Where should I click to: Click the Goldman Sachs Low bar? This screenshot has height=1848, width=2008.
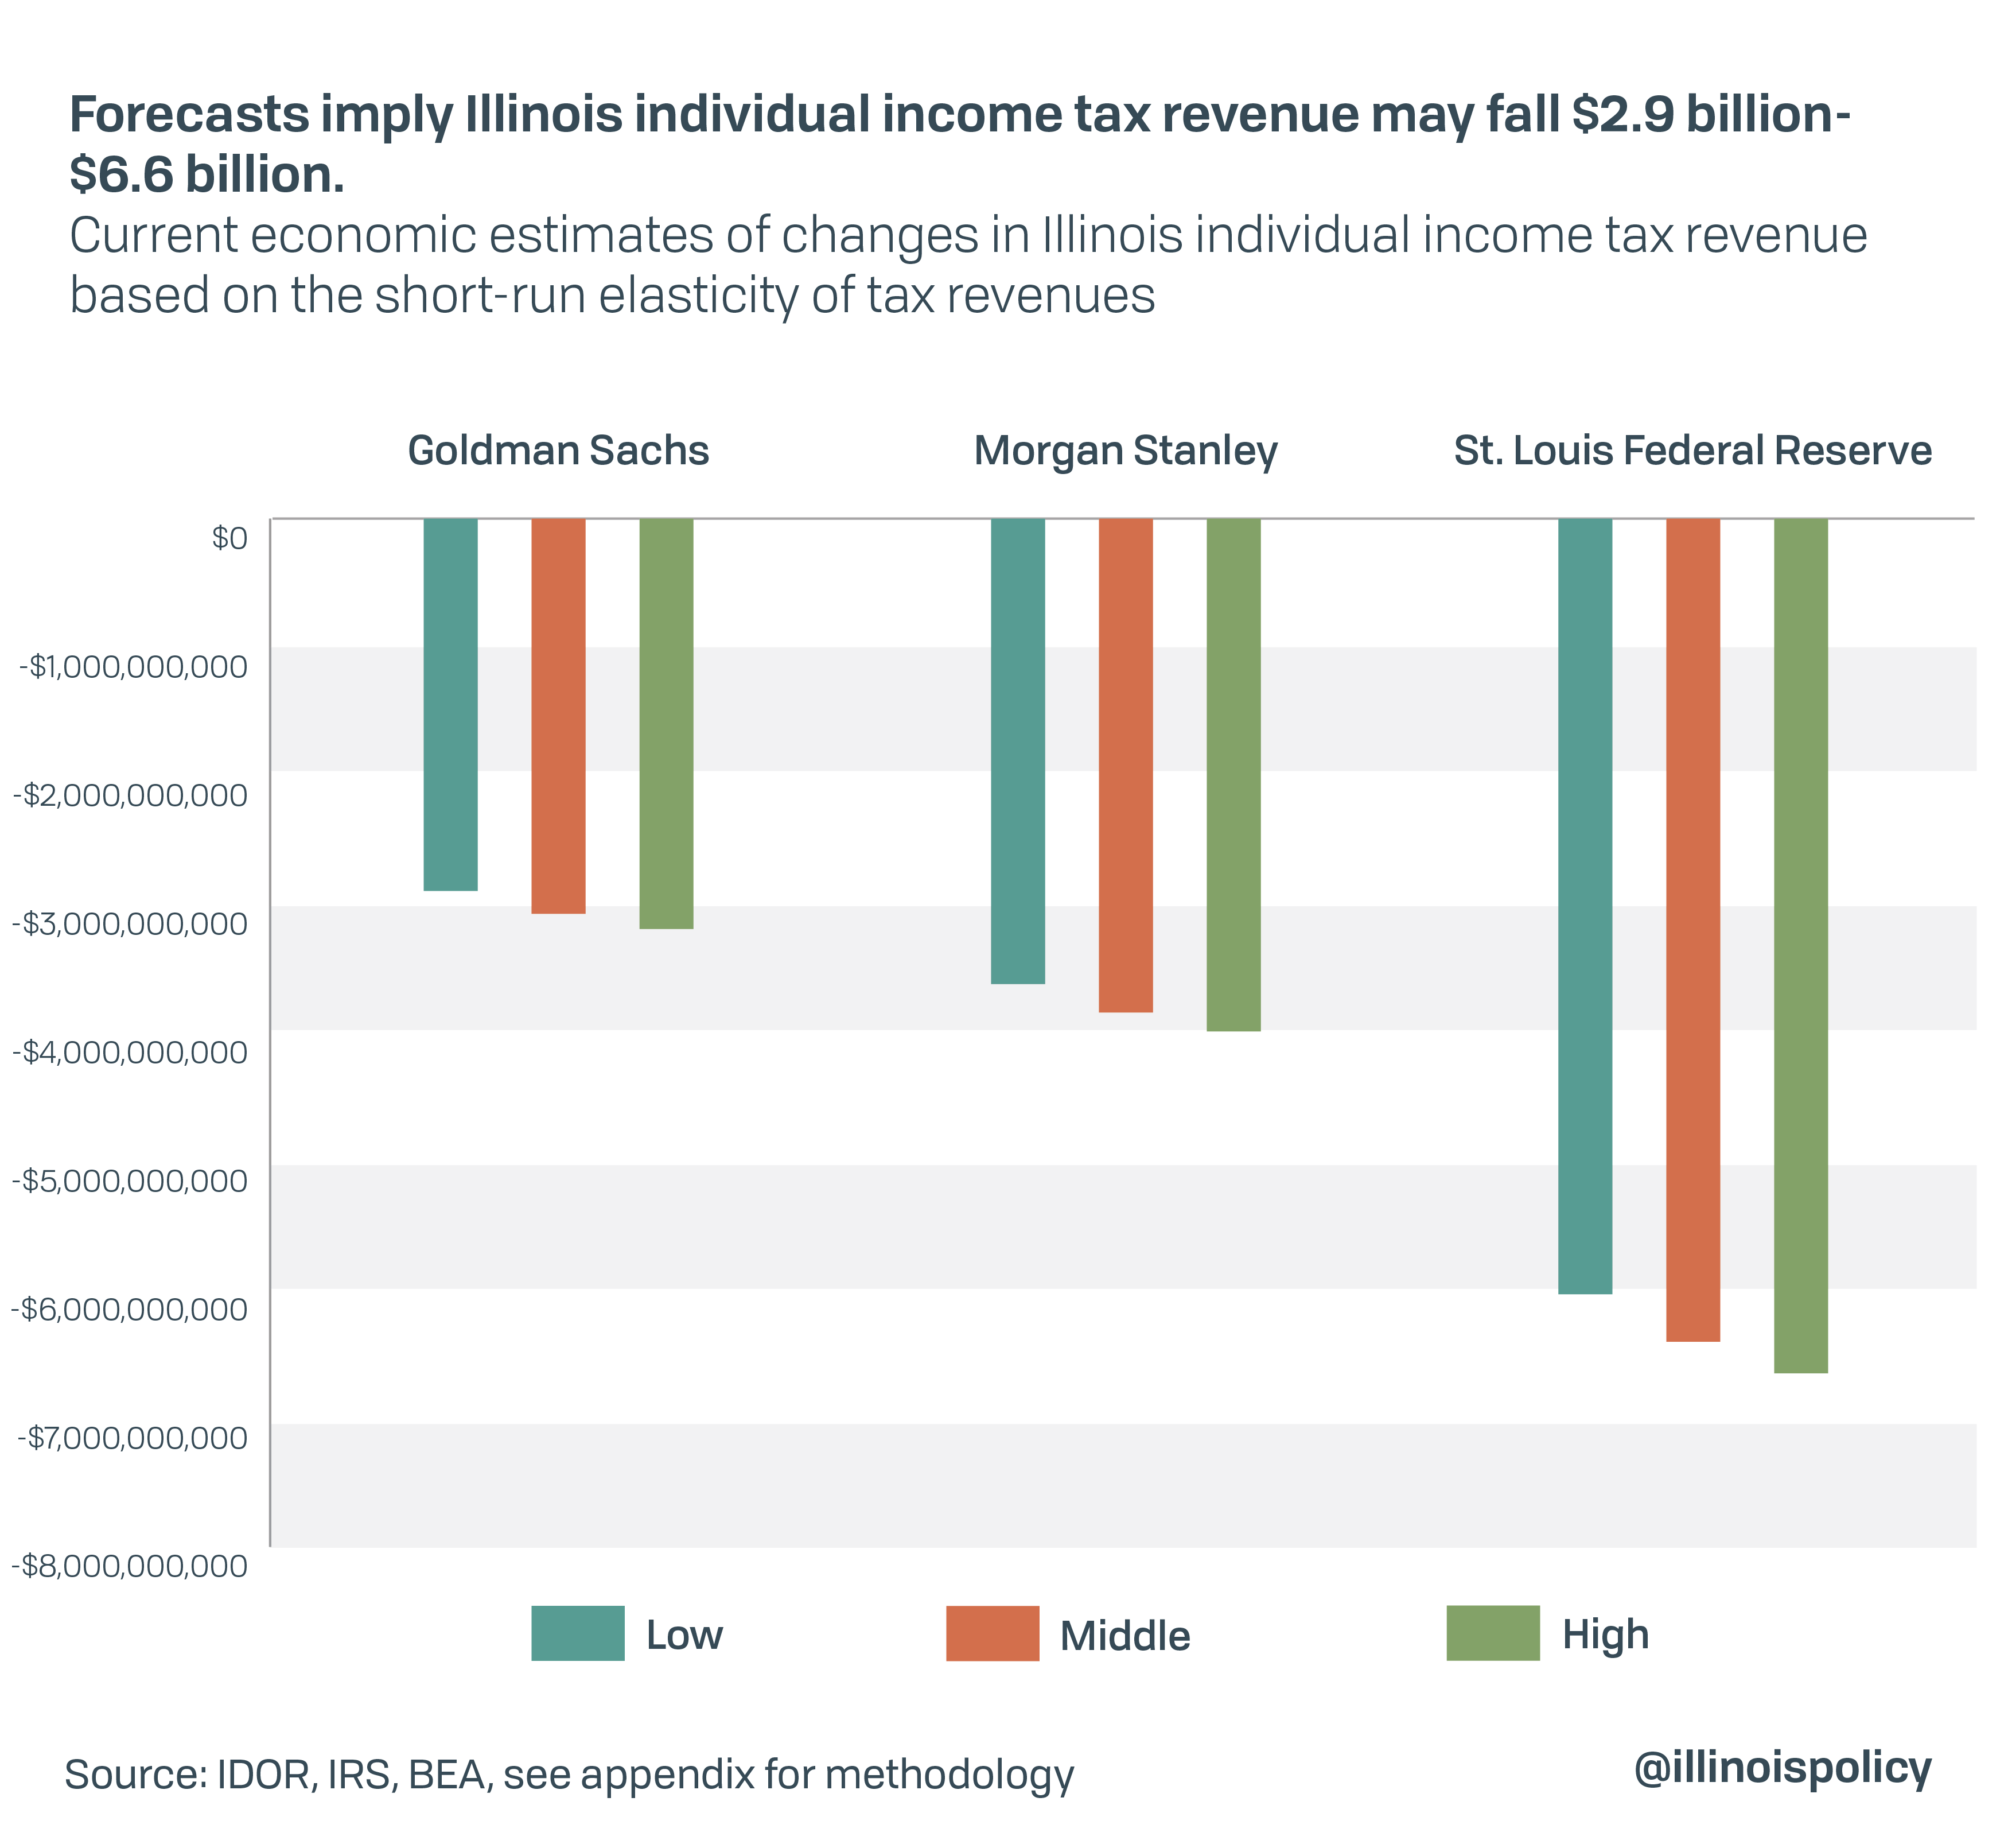click(451, 704)
